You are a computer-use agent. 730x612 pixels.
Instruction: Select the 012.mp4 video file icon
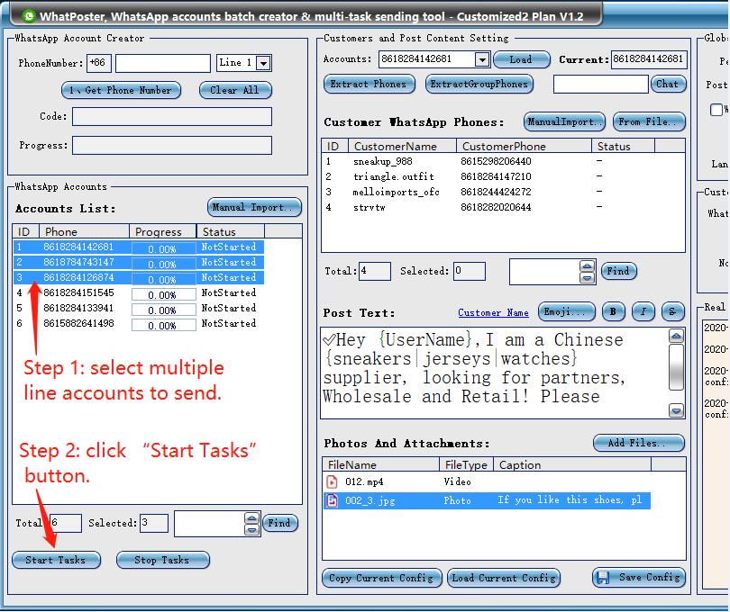(332, 481)
